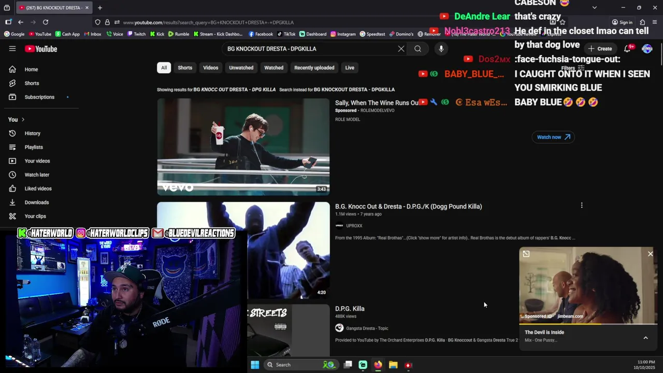The image size is (663, 373).
Task: Open the Cash App bookmark
Action: [67, 34]
